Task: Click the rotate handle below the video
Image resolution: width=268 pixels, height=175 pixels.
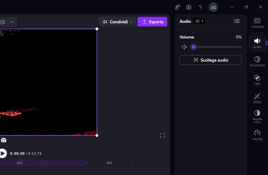Action: [4, 140]
